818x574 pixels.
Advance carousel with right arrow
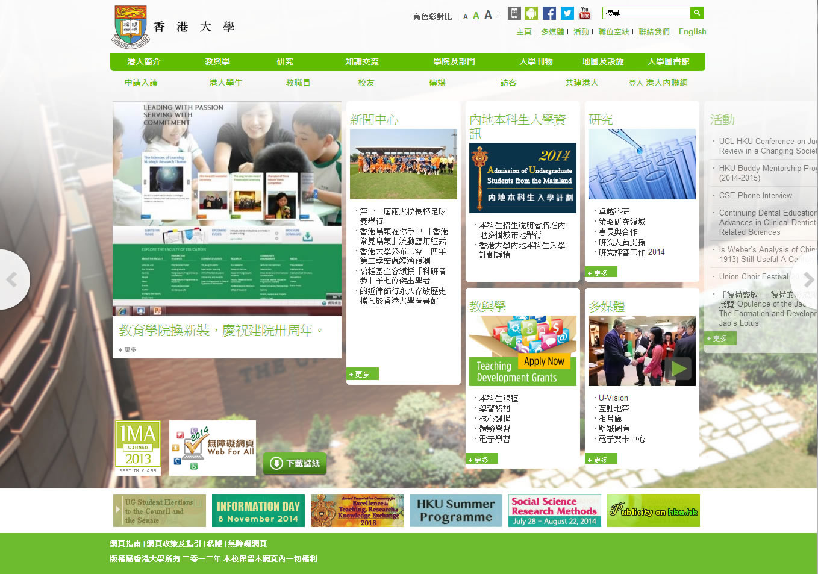coord(808,279)
